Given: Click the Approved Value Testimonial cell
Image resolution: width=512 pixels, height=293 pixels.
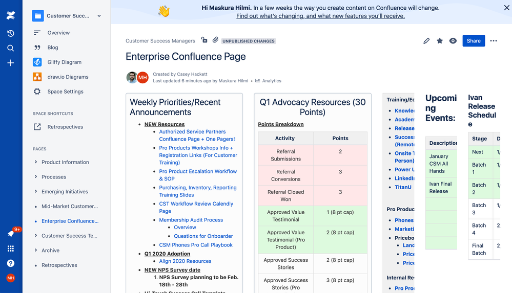Looking at the screenshot, I should [x=285, y=216].
